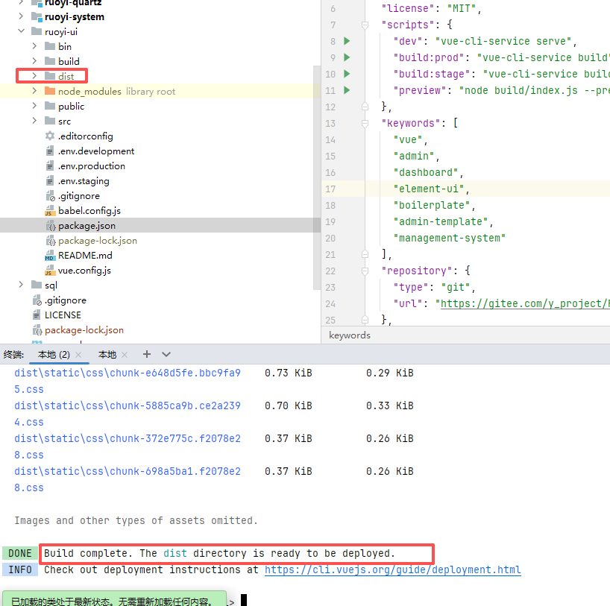The image size is (610, 606).
Task: Expand the dist folder
Action: (x=34, y=76)
